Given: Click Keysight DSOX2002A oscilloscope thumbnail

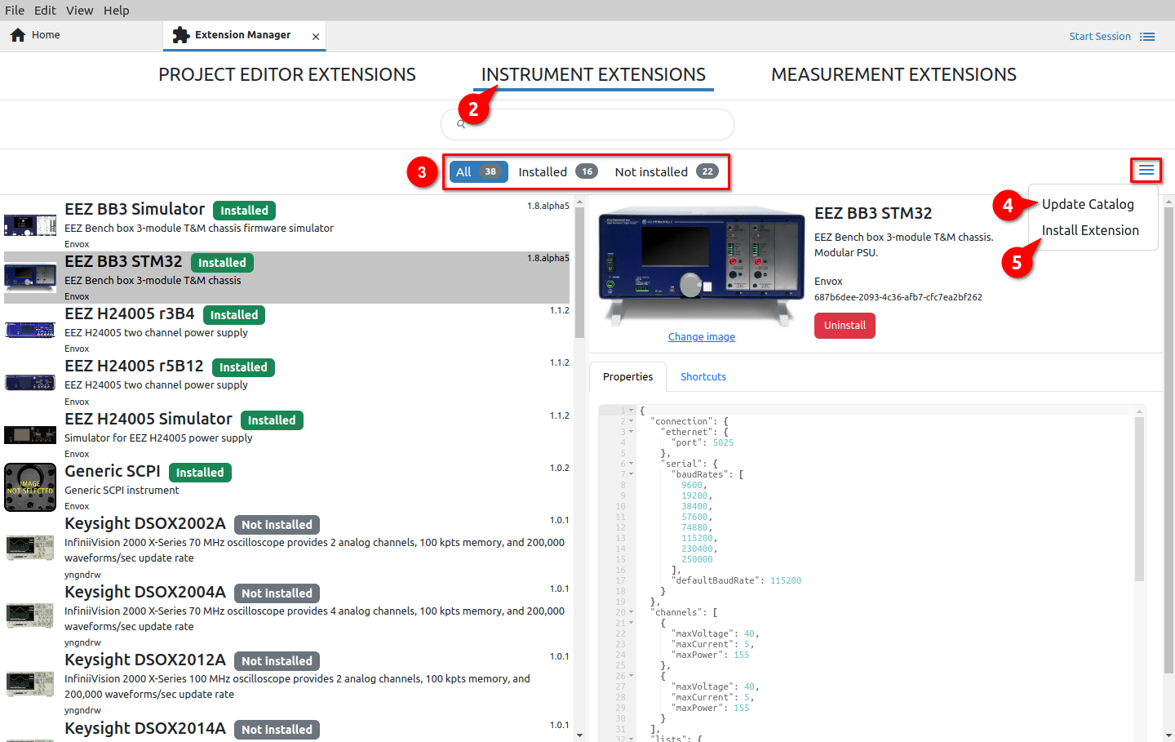Looking at the screenshot, I should pyautogui.click(x=30, y=547).
